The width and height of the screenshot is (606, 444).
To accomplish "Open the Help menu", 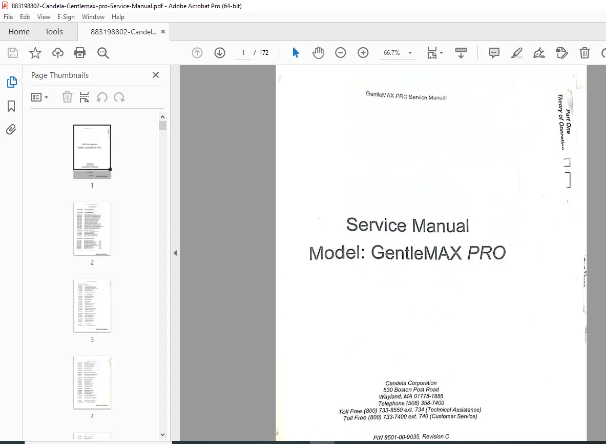I will pos(118,16).
